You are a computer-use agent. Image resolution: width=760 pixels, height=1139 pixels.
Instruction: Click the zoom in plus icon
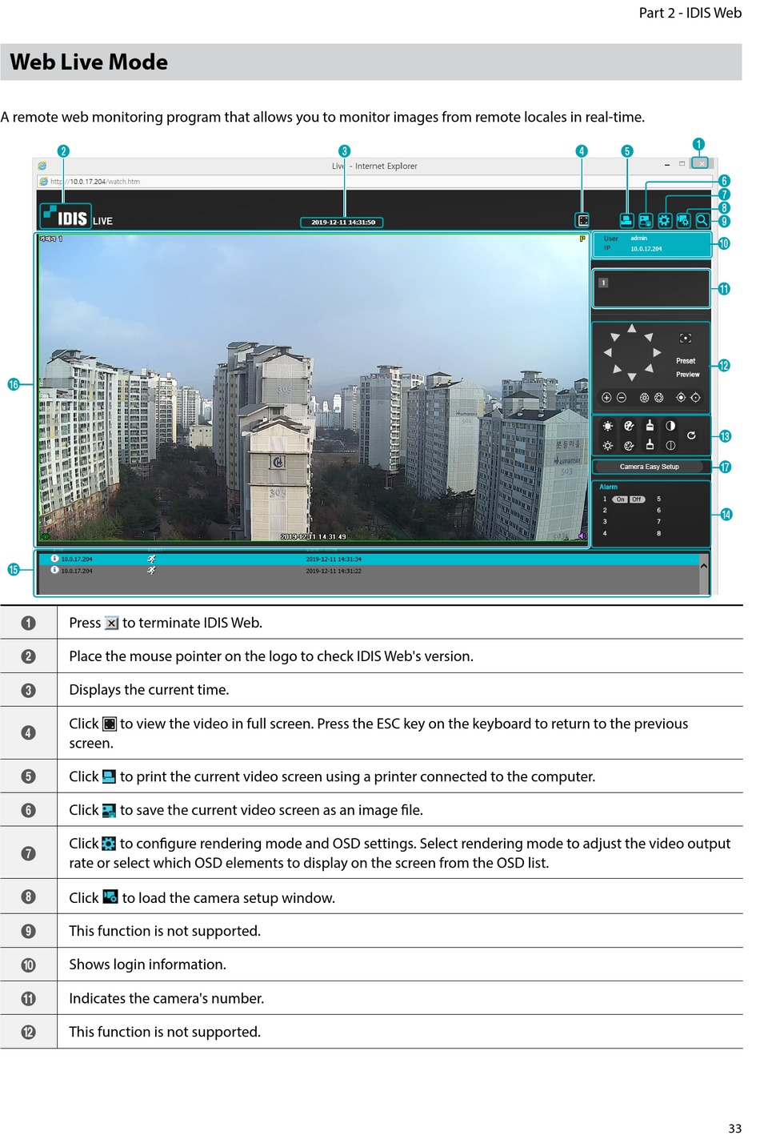coord(606,398)
